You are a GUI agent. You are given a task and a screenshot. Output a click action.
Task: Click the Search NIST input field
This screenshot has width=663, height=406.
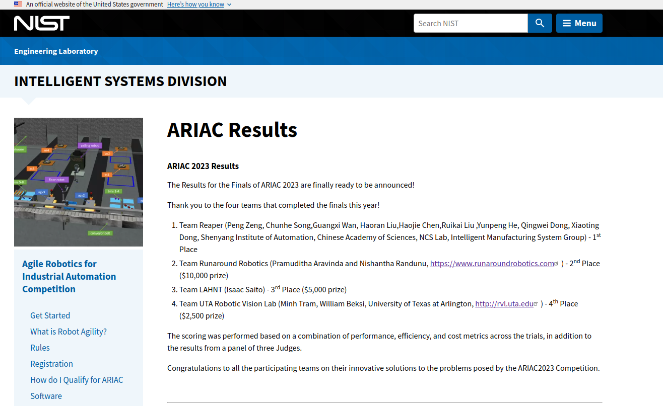point(471,23)
